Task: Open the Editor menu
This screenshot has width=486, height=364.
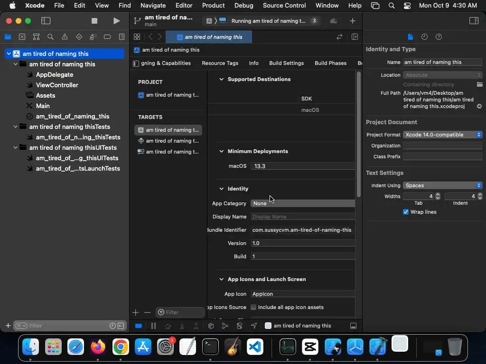Action: 184,5
